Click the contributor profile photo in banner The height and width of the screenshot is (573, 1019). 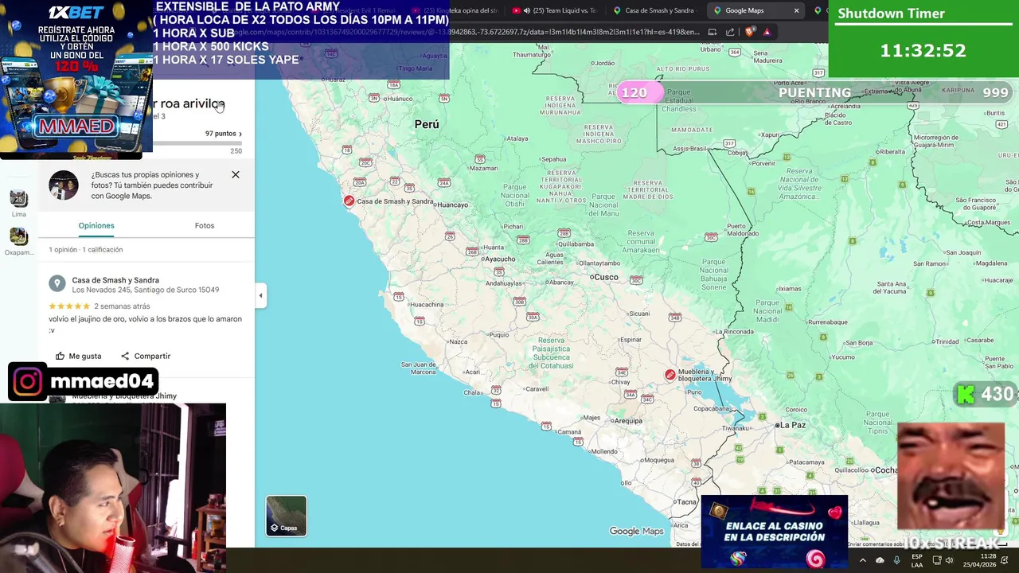point(64,185)
